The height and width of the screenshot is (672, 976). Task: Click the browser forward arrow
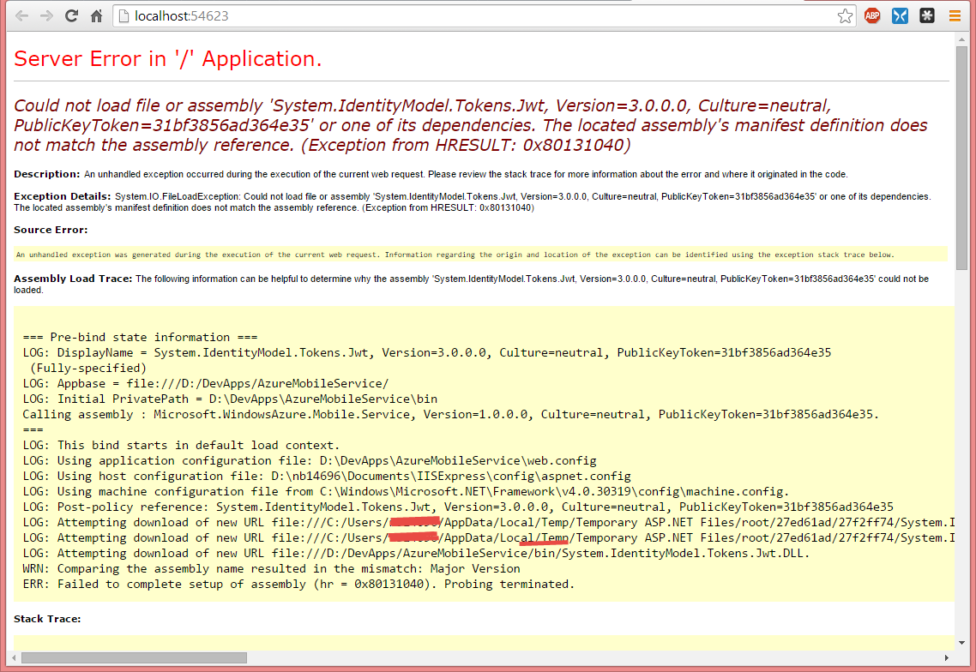[46, 16]
